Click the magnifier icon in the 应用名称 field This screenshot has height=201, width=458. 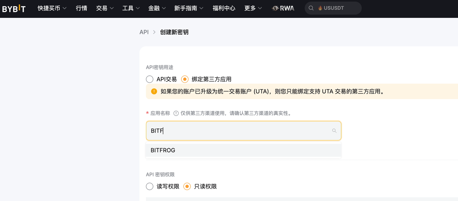pyautogui.click(x=334, y=131)
